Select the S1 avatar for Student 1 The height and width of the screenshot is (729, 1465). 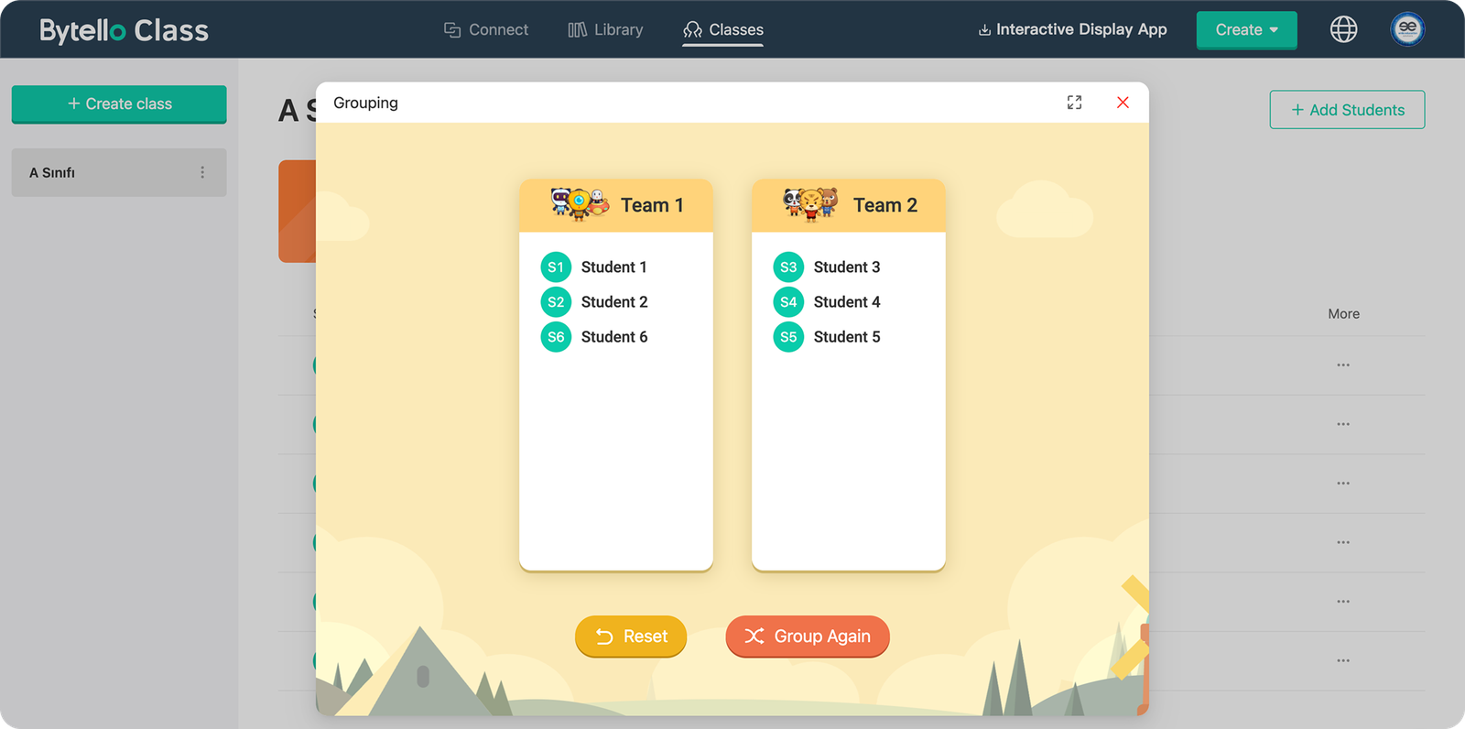click(x=556, y=267)
